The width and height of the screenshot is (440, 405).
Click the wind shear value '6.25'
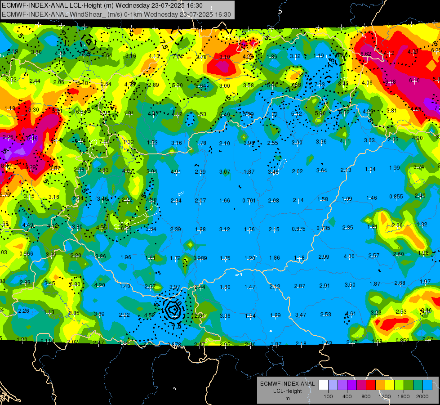coord(126,229)
